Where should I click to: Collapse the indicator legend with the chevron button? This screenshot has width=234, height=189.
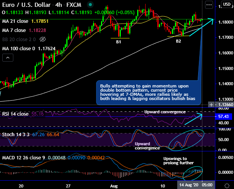(x=8, y=58)
